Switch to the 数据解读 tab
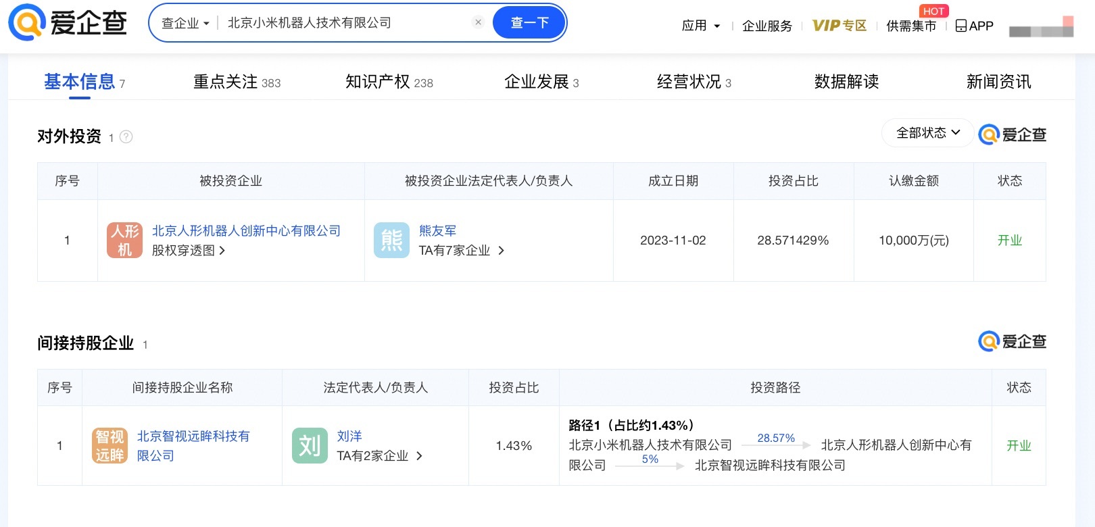Viewport: 1095px width, 527px height. pyautogui.click(x=846, y=82)
